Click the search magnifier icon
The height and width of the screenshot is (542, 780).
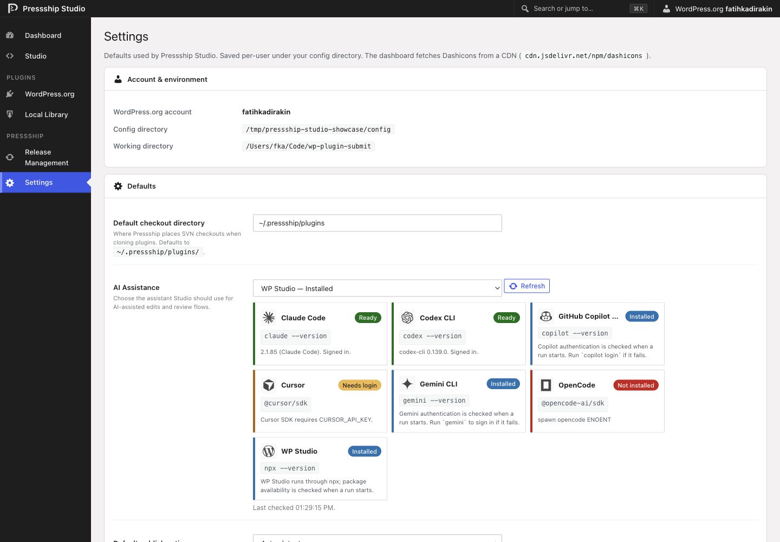click(x=525, y=9)
